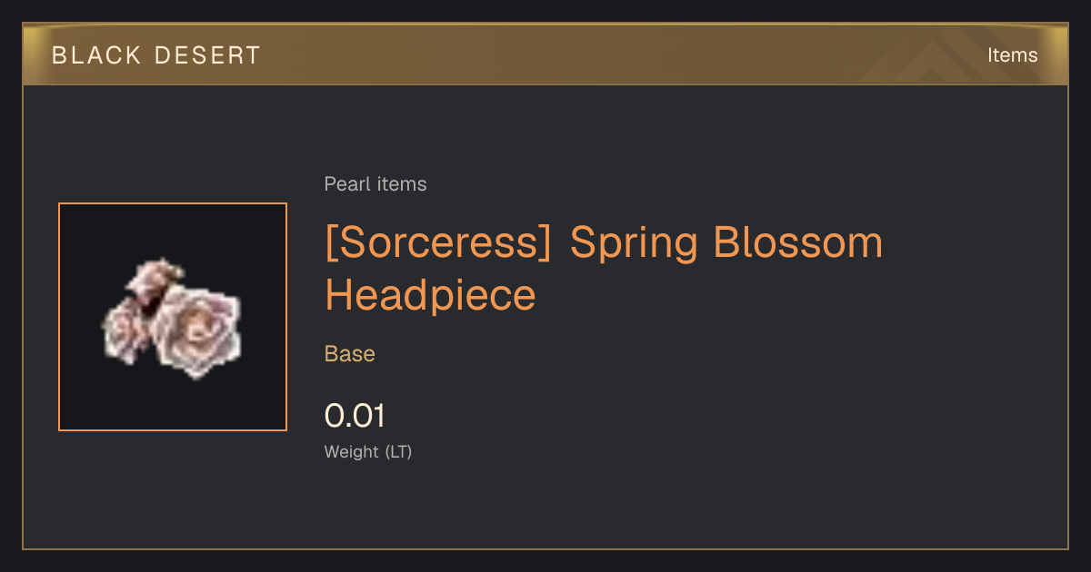
Task: Click the word Headpiece on the second title line
Action: [x=430, y=295]
